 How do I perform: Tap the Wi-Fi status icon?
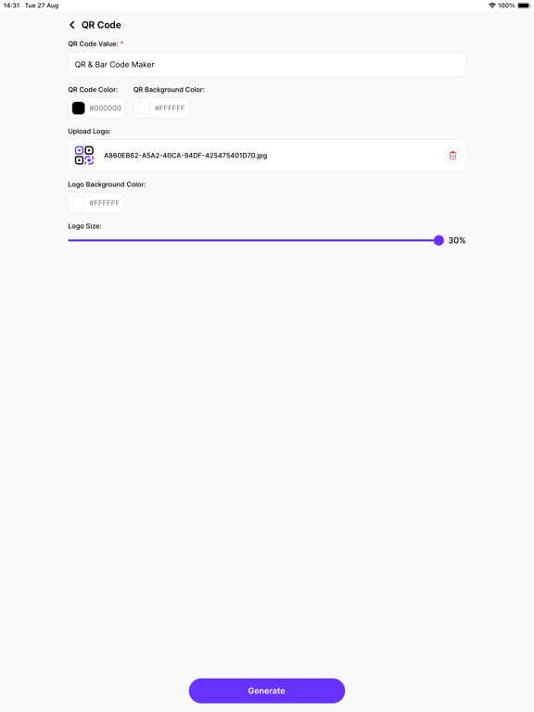click(x=491, y=6)
